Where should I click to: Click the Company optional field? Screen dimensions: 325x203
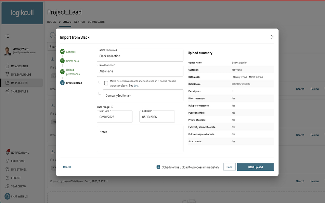click(143, 95)
